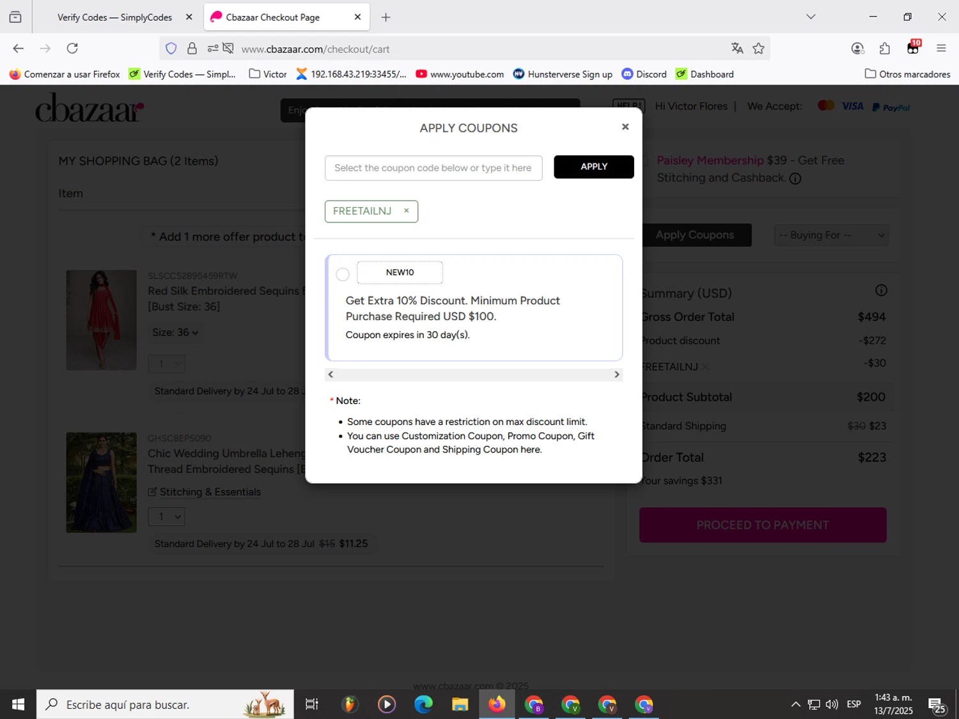Remove the FREETAILNJ coupon tag
This screenshot has width=959, height=719.
point(406,210)
